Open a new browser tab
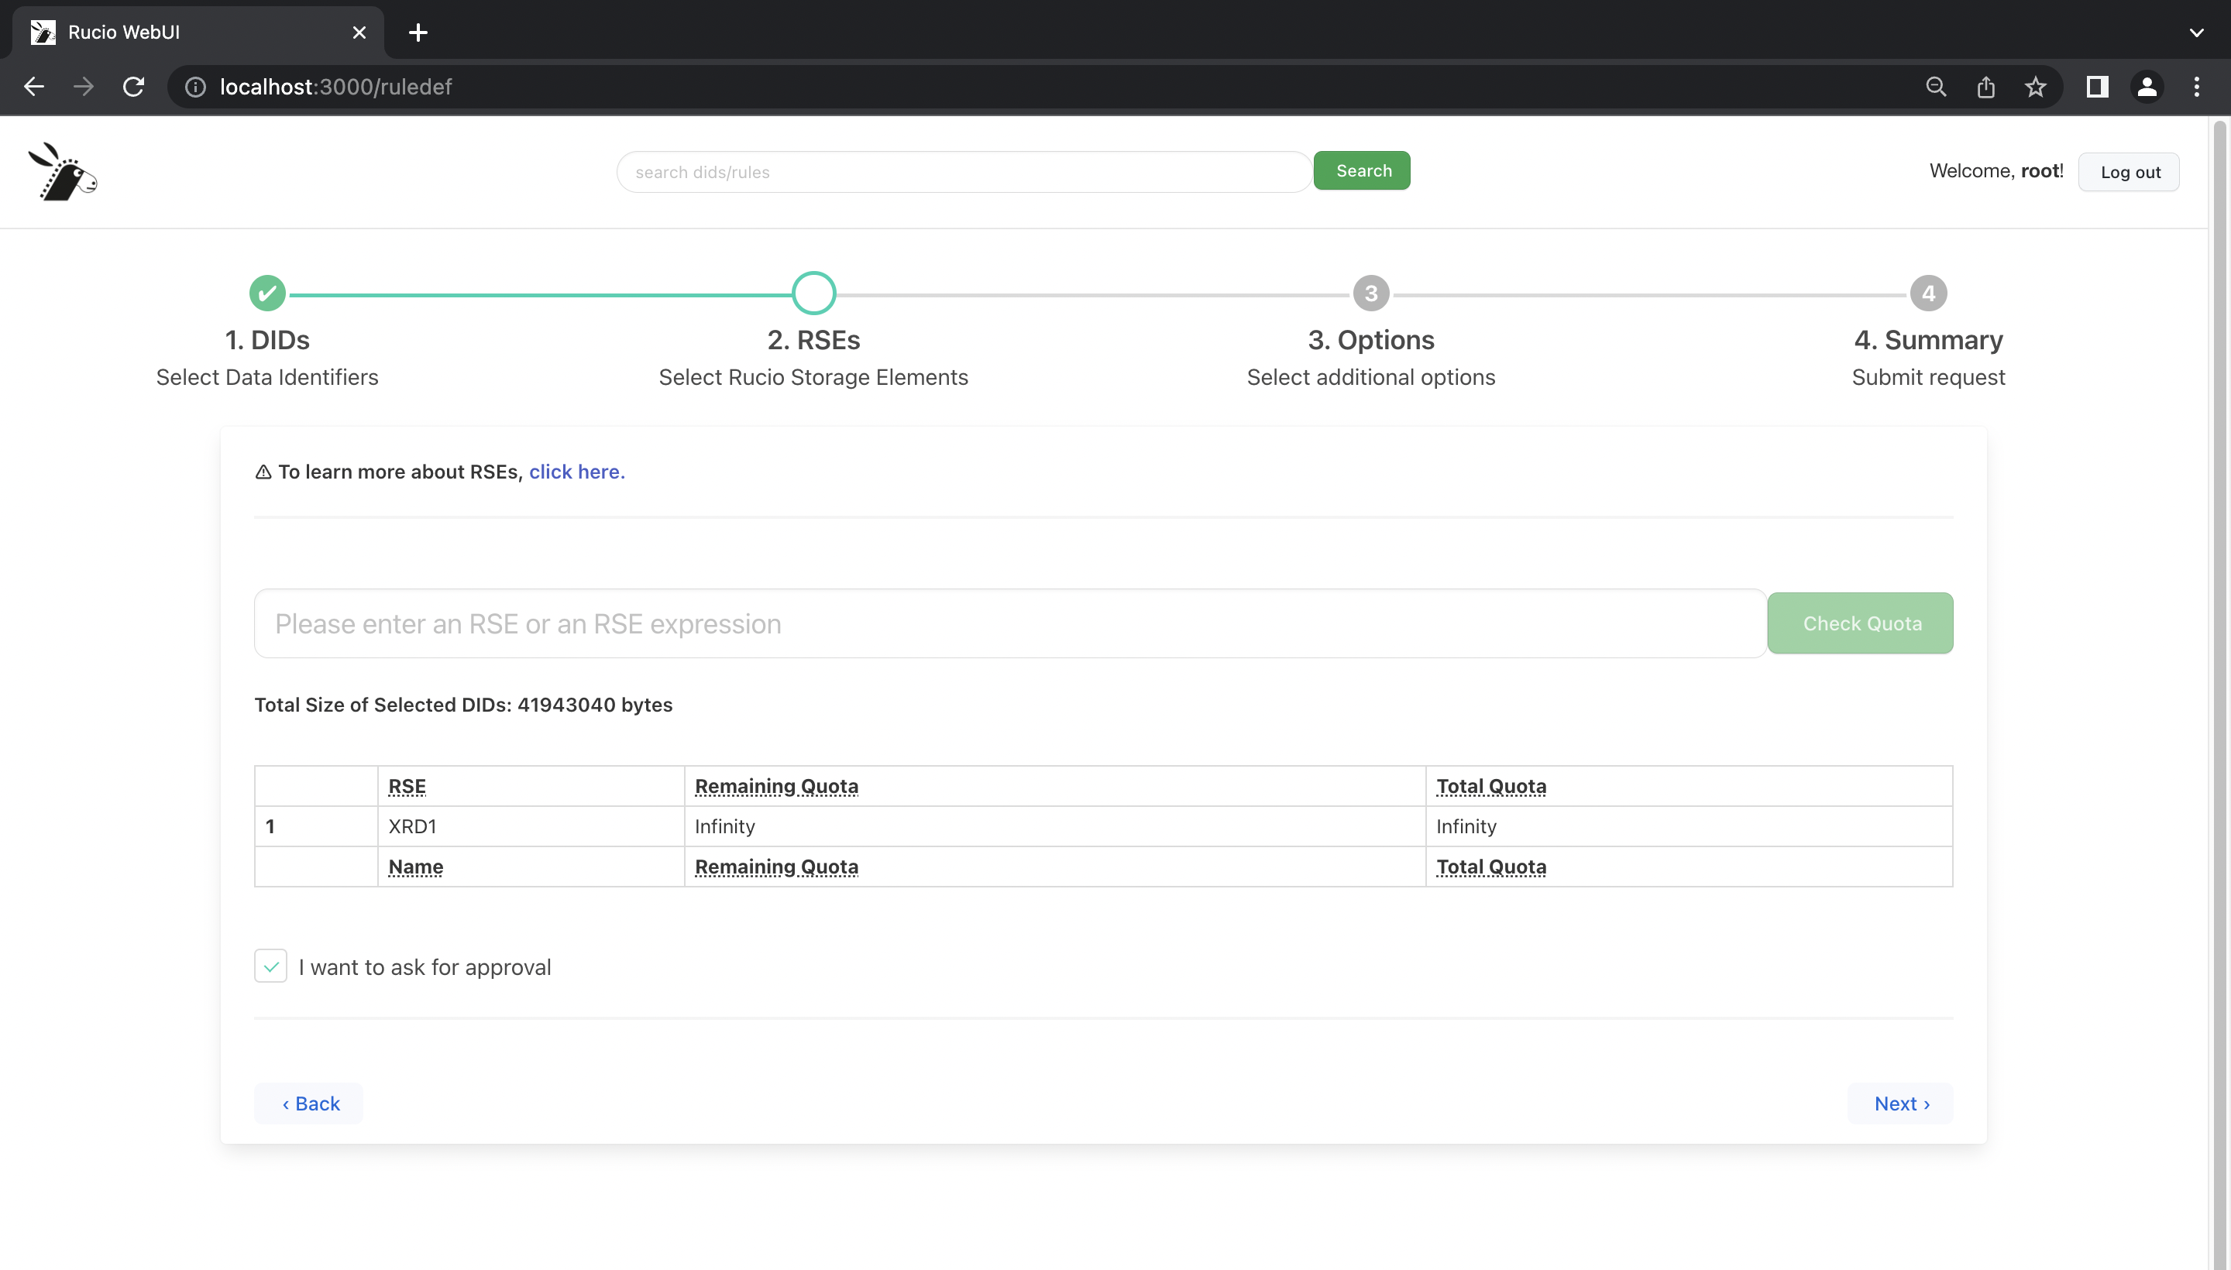Image resolution: width=2231 pixels, height=1270 pixels. click(418, 33)
